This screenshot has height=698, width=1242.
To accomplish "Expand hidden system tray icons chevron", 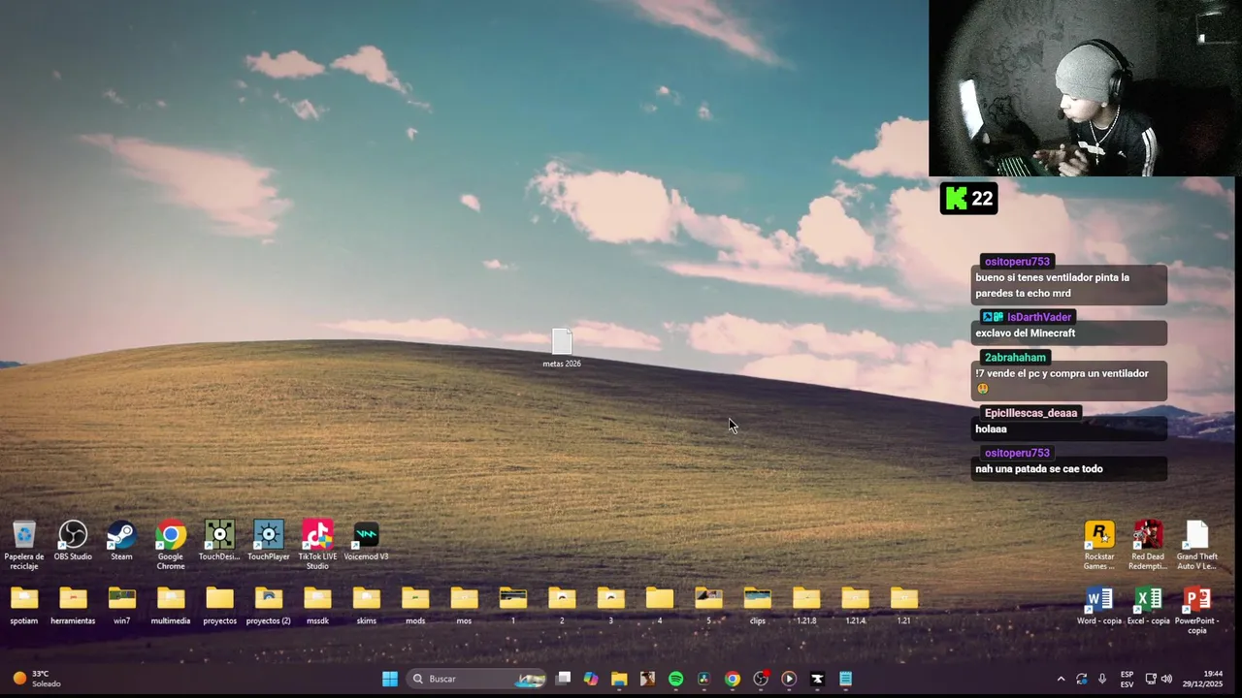I will pos(1061,679).
